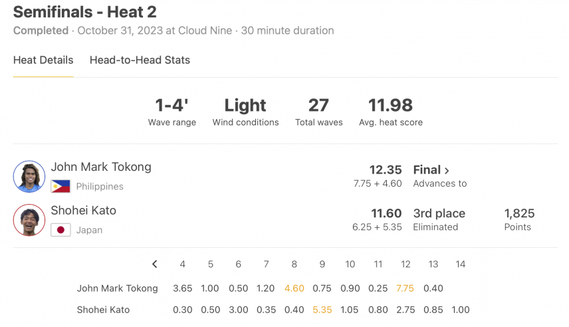Click wave number 14 column header
This screenshot has width=569, height=327.
click(x=461, y=264)
